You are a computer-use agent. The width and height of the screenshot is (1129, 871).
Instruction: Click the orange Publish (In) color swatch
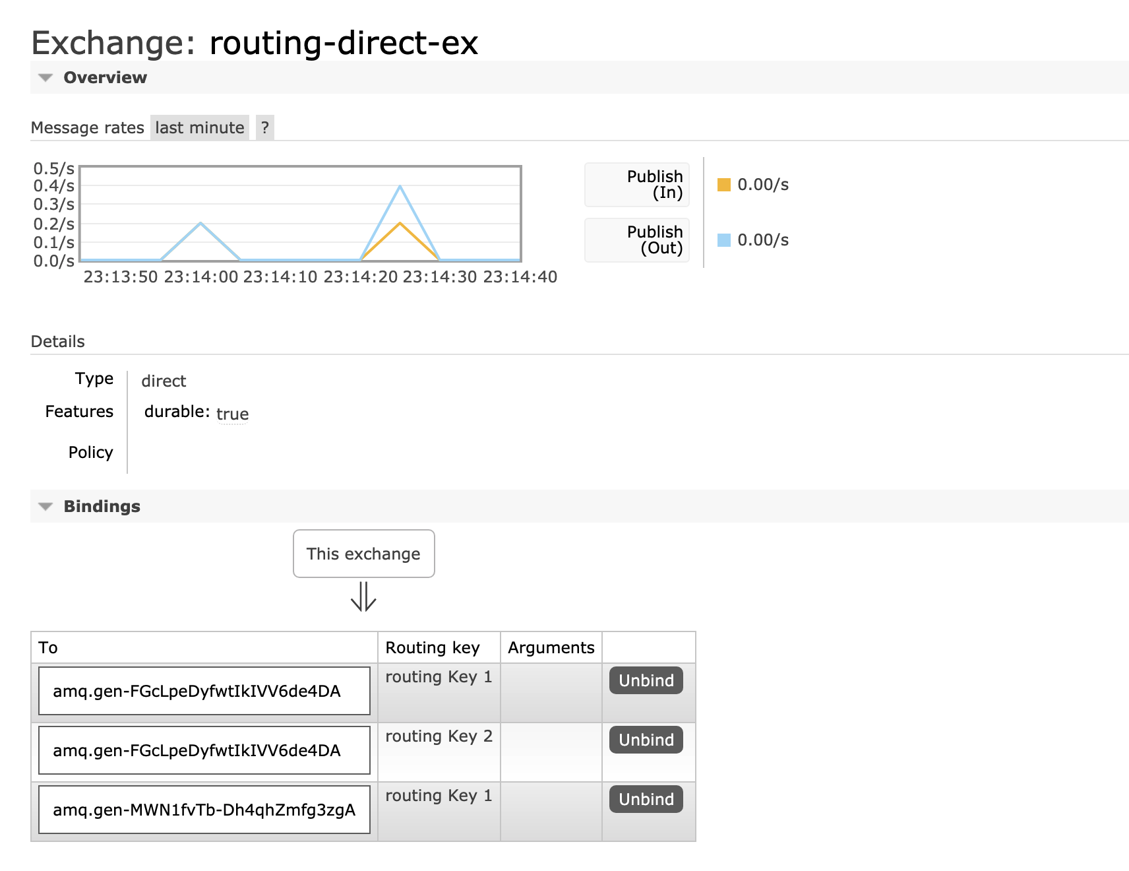point(724,185)
